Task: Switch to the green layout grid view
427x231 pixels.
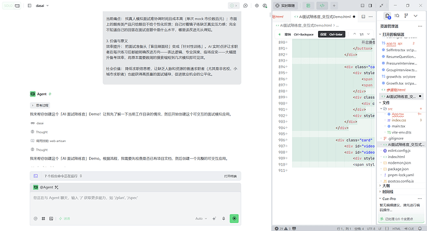Action: pyautogui.click(x=308, y=6)
